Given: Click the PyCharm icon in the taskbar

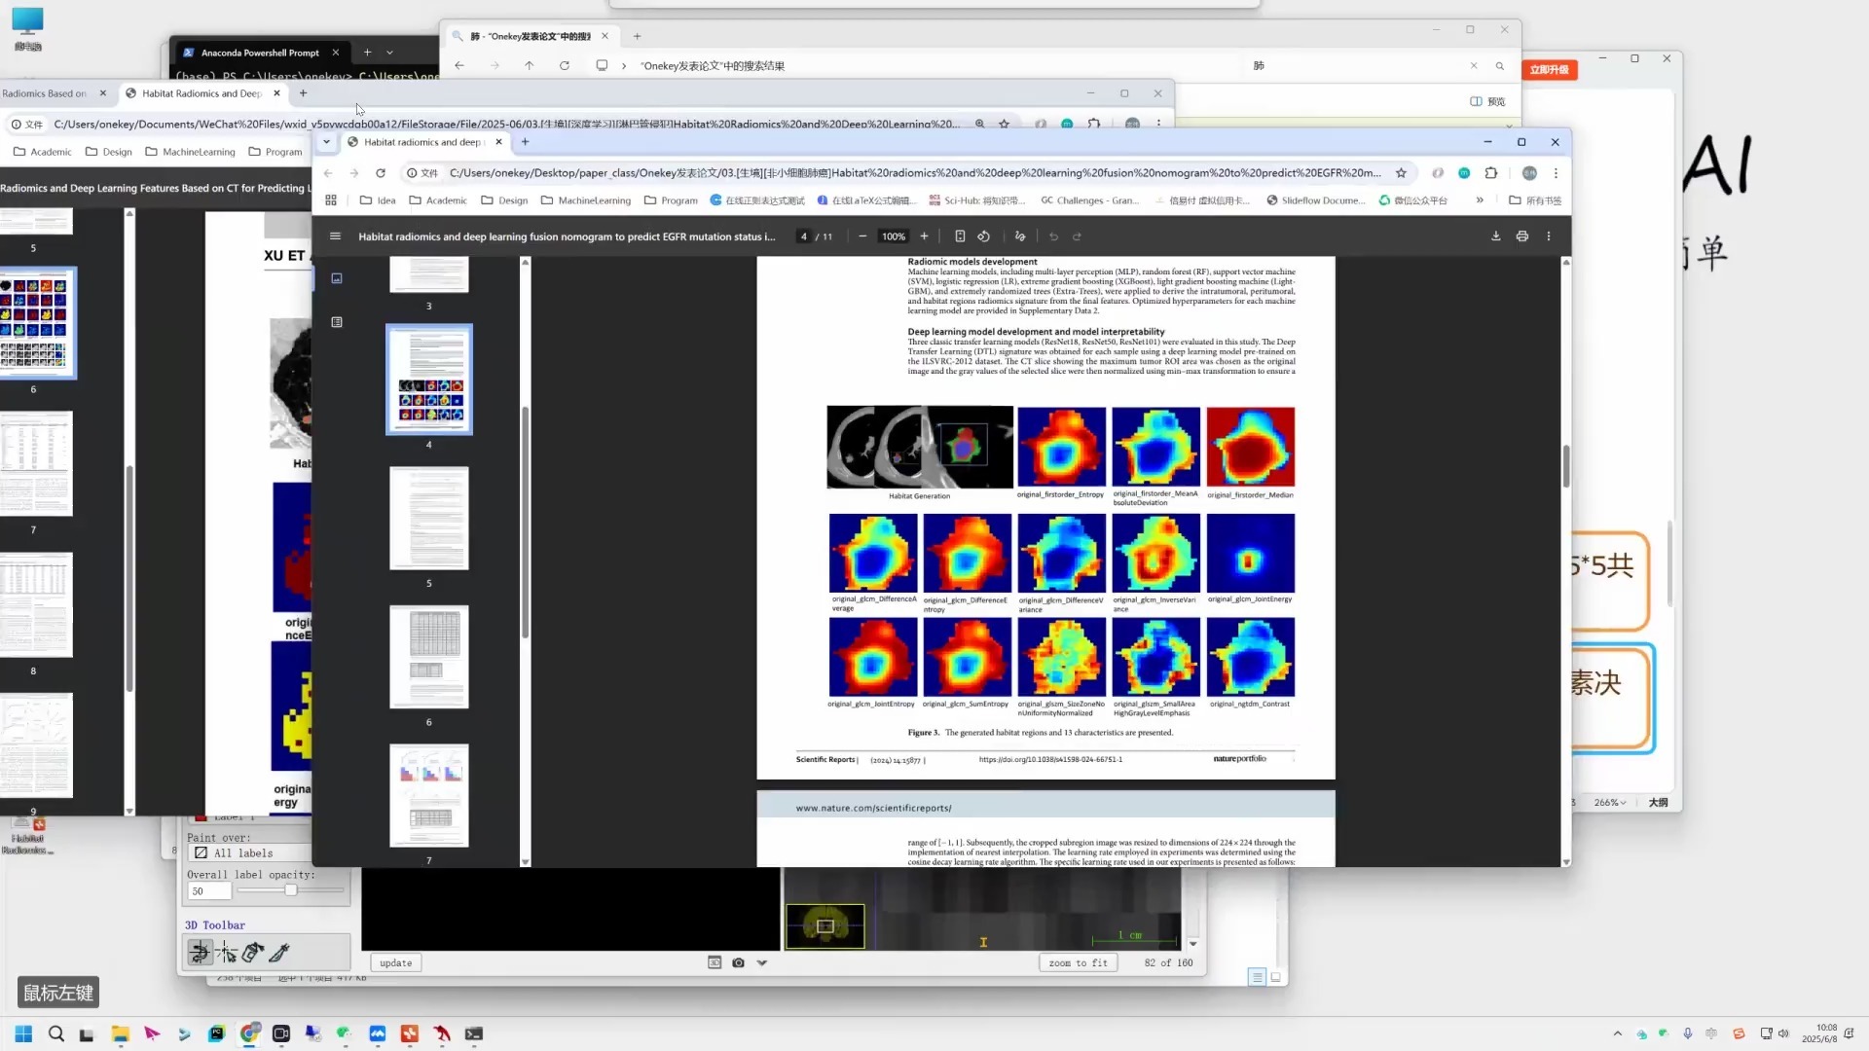Looking at the screenshot, I should coord(216,1033).
